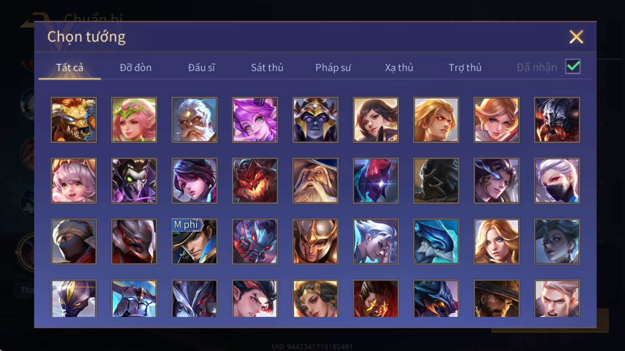The height and width of the screenshot is (351, 625).
Task: Filter heroes by 'Pháp sư' tab
Action: [x=333, y=67]
